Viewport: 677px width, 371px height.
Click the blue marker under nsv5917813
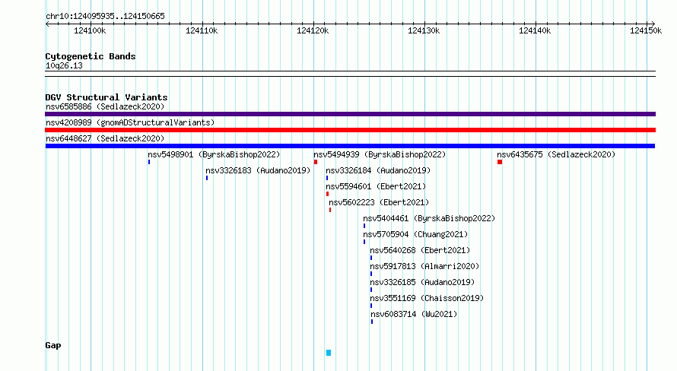click(371, 274)
